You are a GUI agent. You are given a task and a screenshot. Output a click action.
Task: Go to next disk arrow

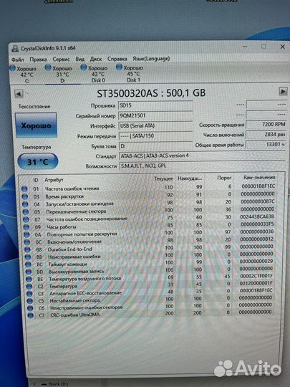click(283, 91)
